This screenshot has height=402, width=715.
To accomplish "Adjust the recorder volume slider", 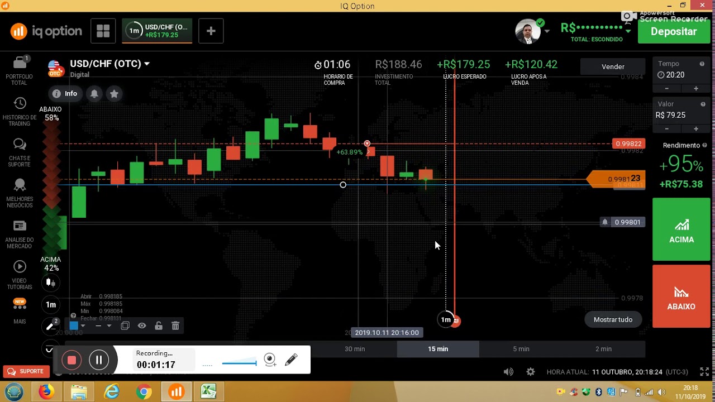I will [x=239, y=363].
